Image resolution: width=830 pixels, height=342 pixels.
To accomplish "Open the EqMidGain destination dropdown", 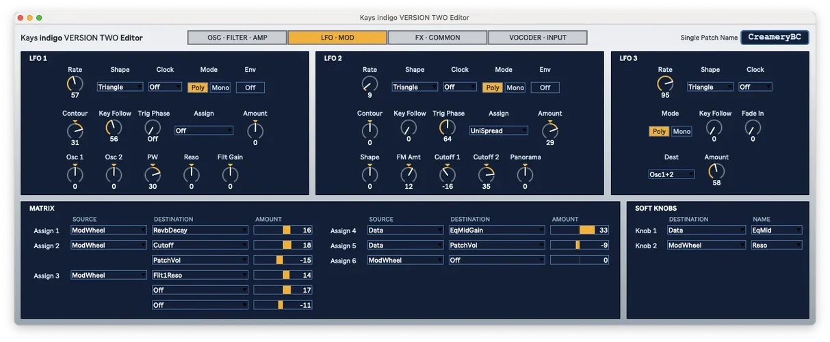I will (497, 231).
